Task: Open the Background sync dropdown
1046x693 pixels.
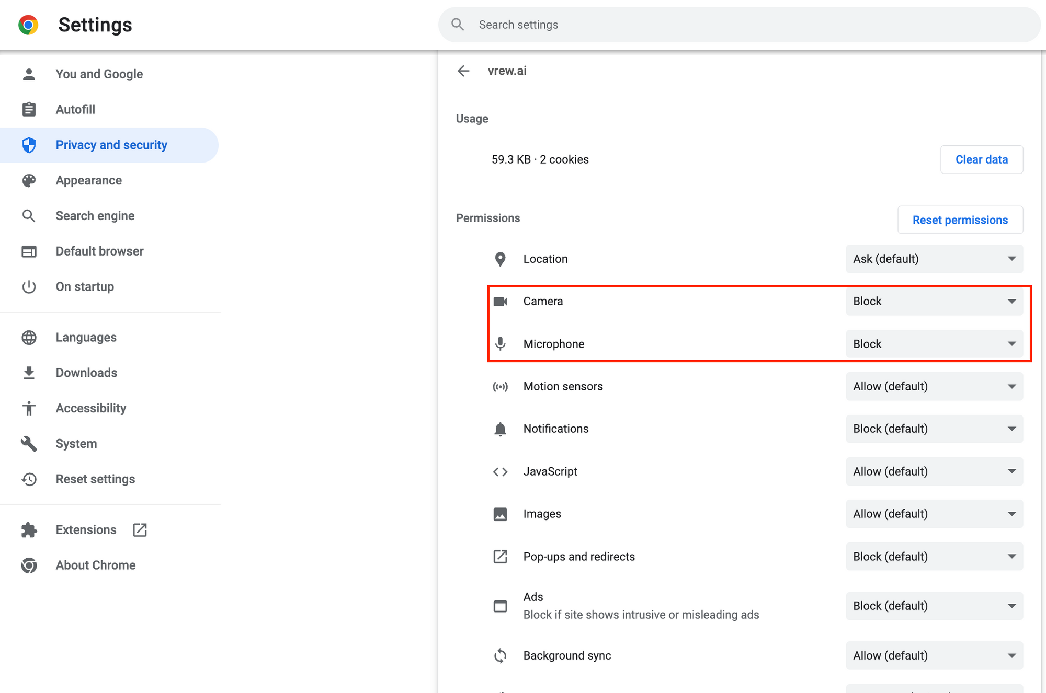Action: click(x=934, y=655)
